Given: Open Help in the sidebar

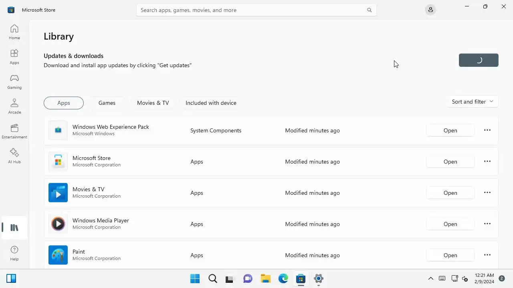Looking at the screenshot, I should coord(14,253).
